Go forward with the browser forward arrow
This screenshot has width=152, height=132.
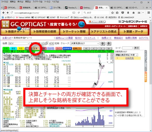click(8, 13)
